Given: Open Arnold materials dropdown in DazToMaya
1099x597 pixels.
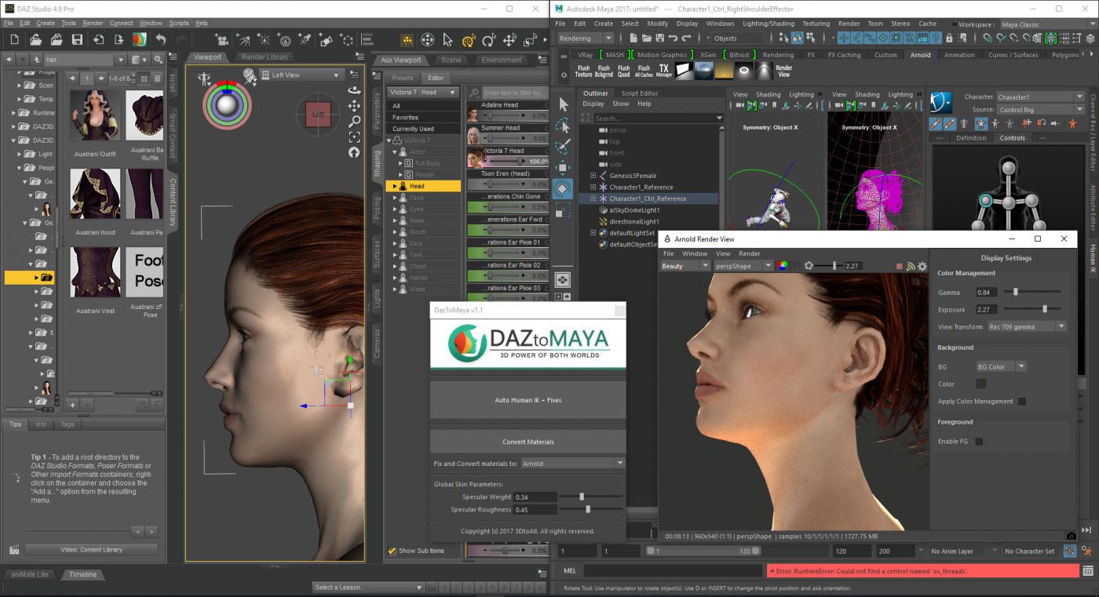Looking at the screenshot, I should pyautogui.click(x=573, y=464).
